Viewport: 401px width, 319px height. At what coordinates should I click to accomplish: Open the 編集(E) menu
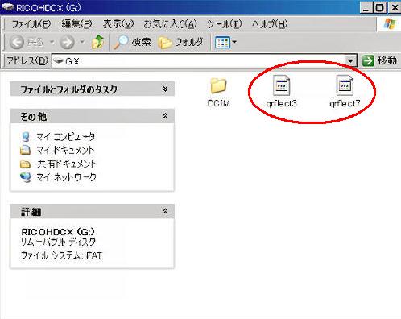76,24
